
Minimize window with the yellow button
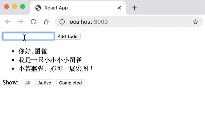[x=15, y=6]
